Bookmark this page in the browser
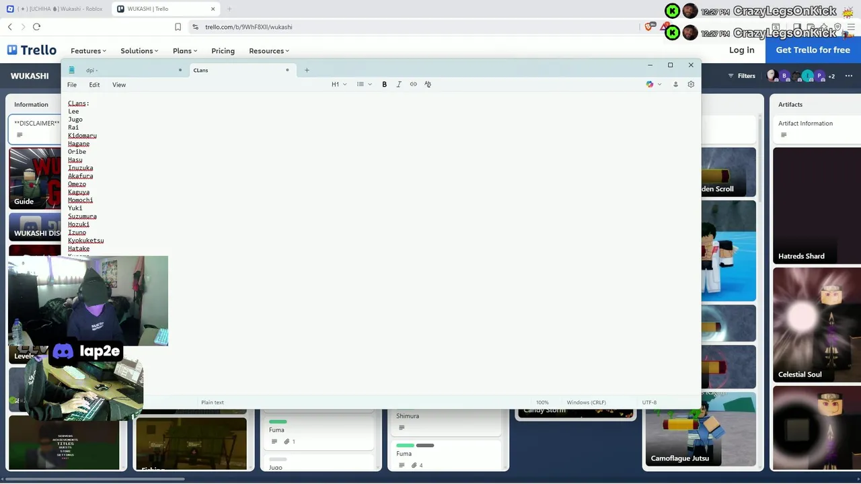This screenshot has width=861, height=484. point(178,27)
